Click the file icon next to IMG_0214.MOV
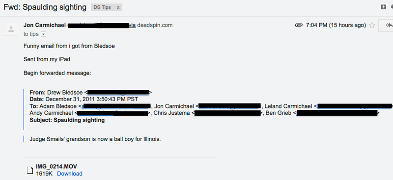Image resolution: width=393 pixels, height=180 pixels. coord(30,170)
